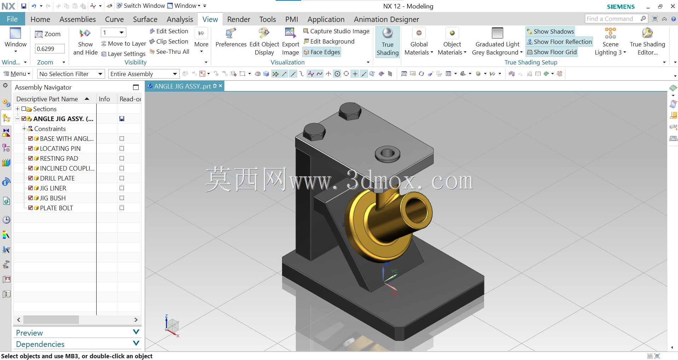678x360 pixels.
Task: Click Capture Studio Image
Action: [336, 31]
